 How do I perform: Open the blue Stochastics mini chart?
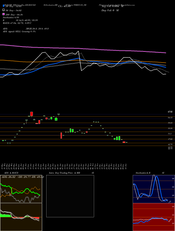point(154,189)
